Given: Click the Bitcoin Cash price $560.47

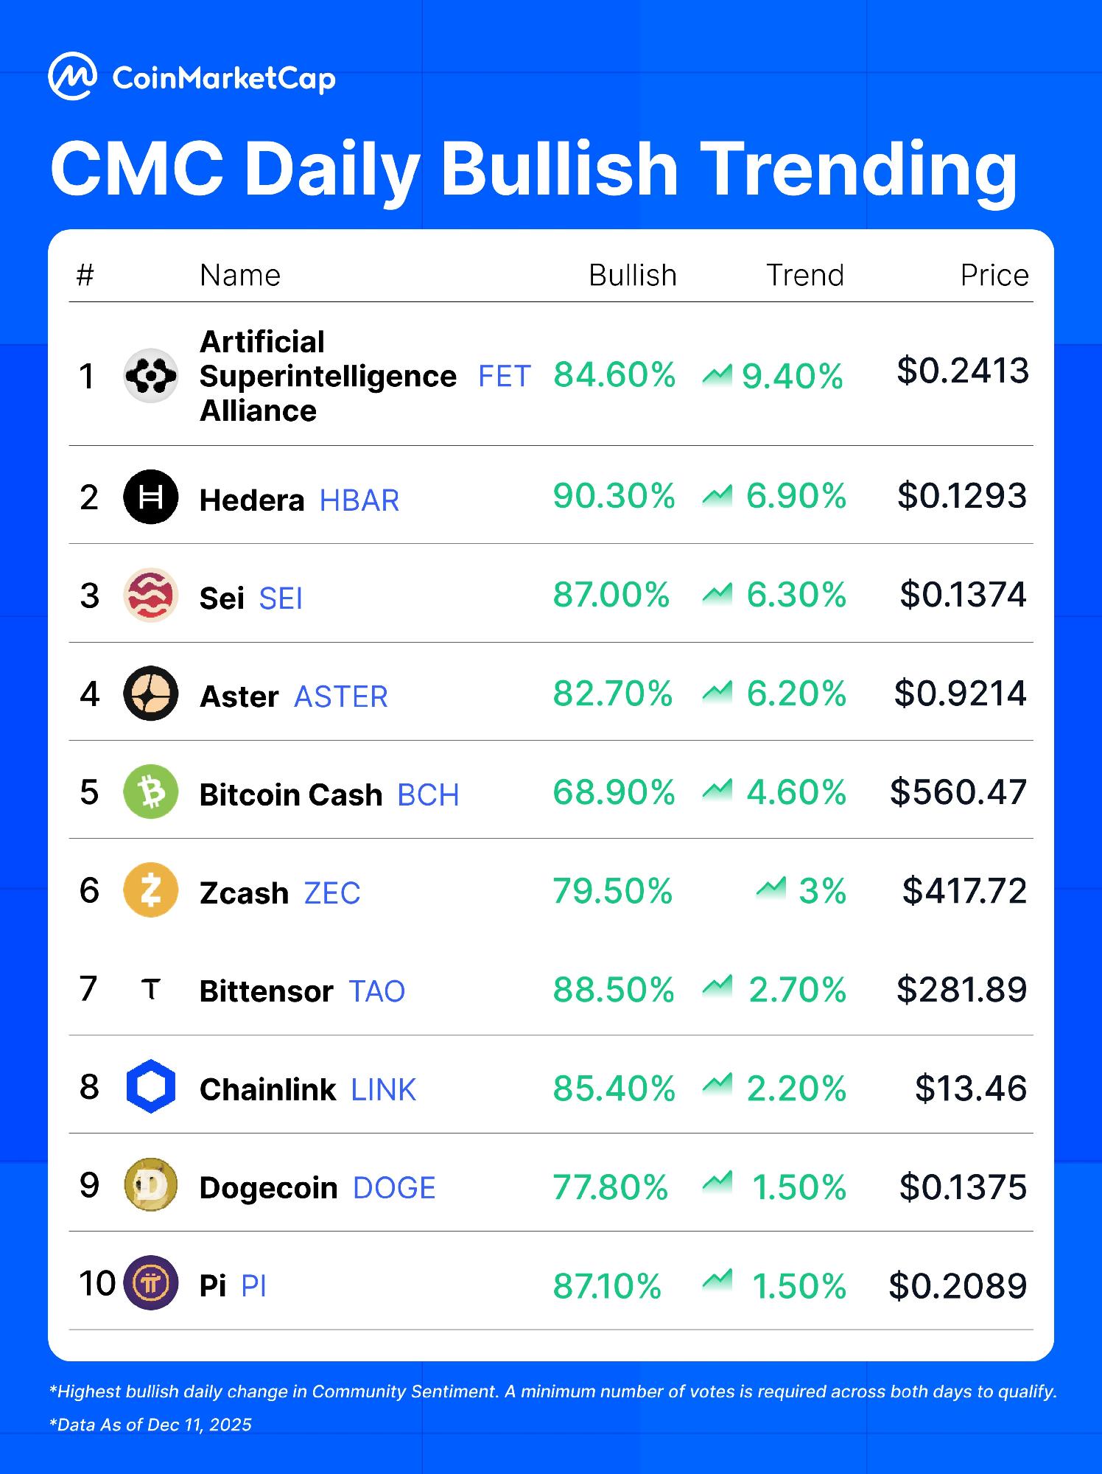Looking at the screenshot, I should click(958, 792).
